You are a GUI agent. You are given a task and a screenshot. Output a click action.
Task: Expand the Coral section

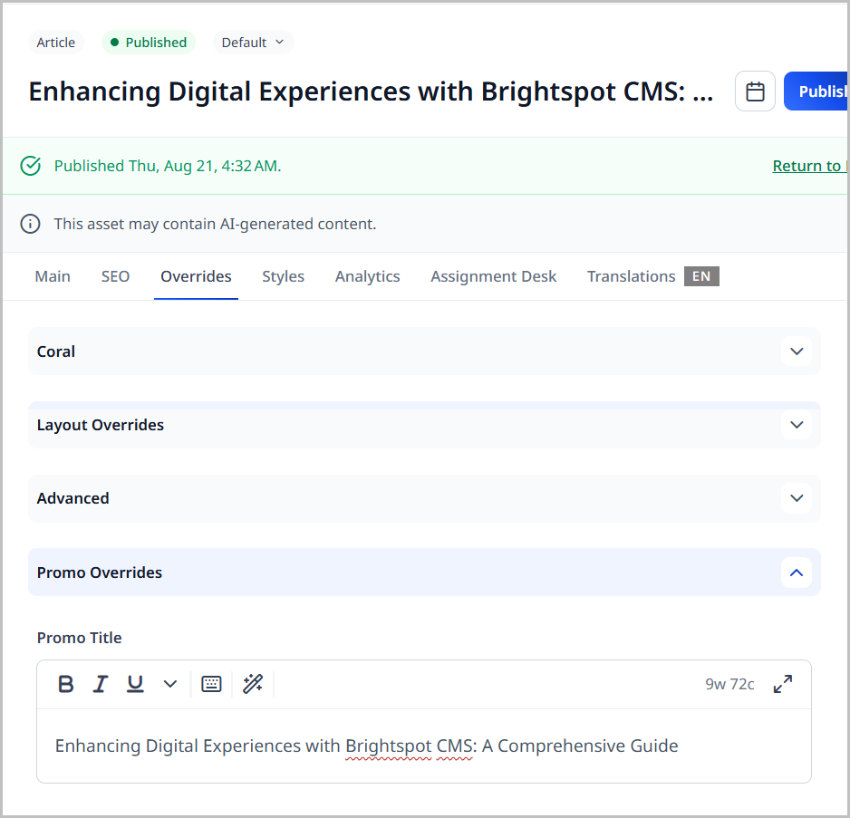(x=797, y=351)
